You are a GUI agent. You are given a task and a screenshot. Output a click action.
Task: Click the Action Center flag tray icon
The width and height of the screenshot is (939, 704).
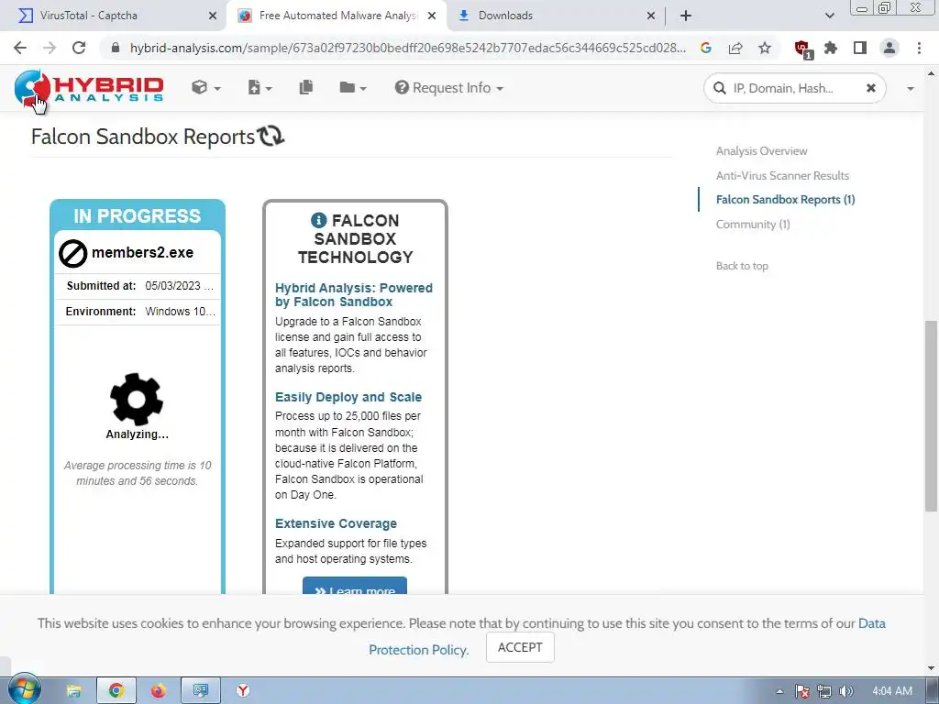click(x=802, y=691)
